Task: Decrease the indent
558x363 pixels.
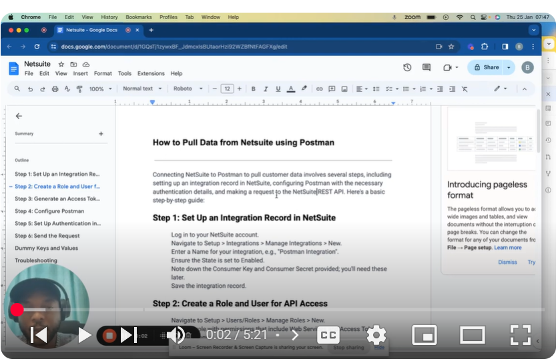Action: (440, 89)
